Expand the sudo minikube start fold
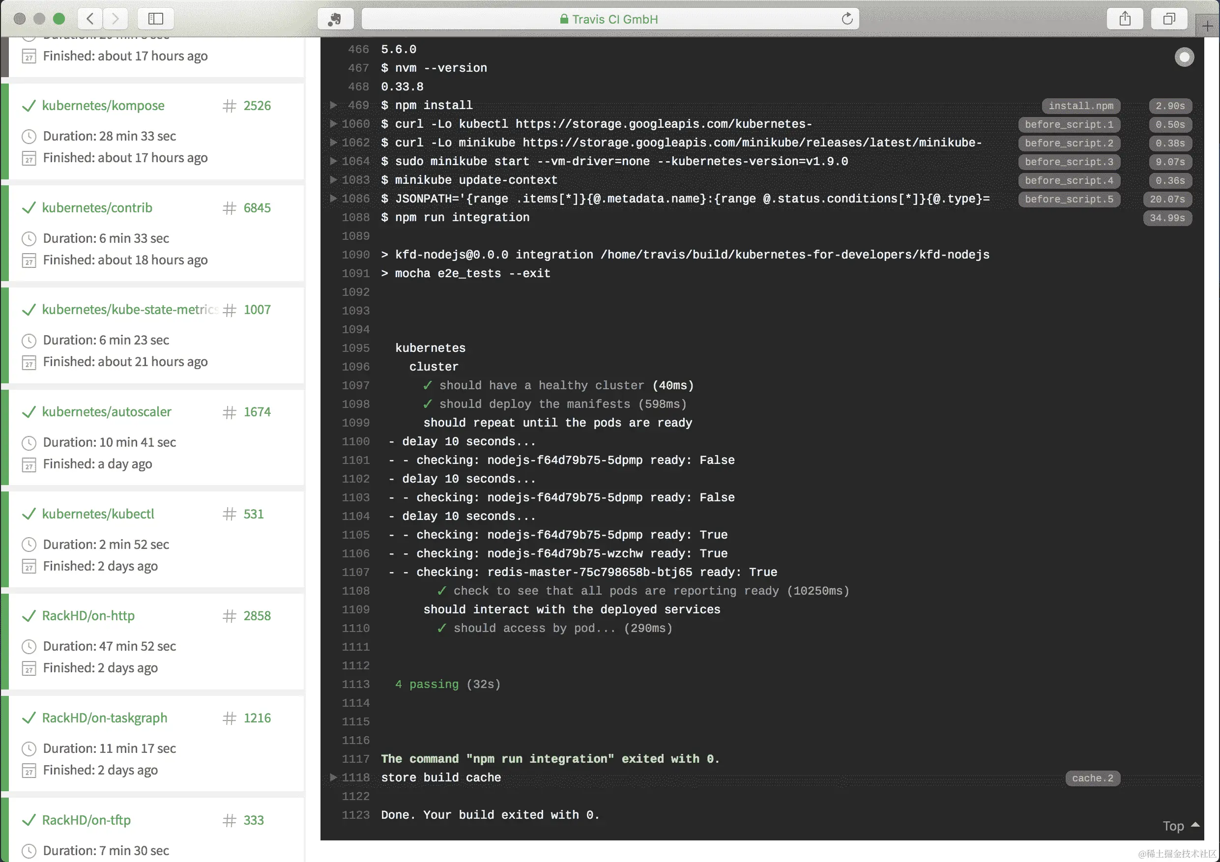1220x862 pixels. click(334, 161)
